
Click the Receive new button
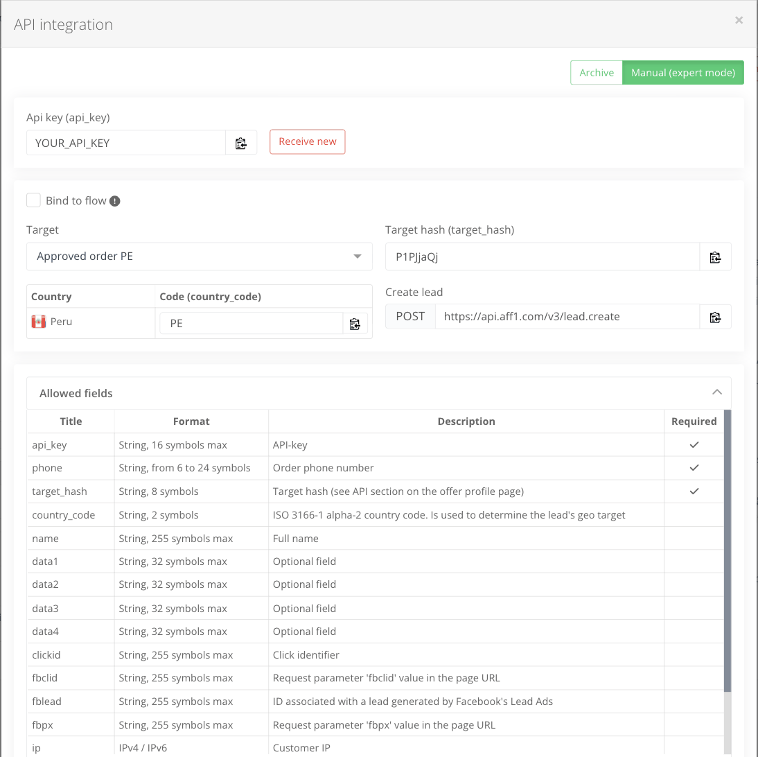(308, 141)
